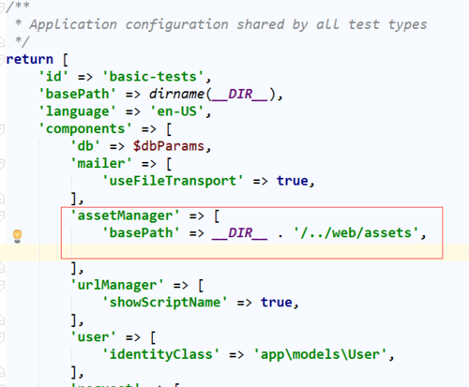The image size is (469, 387).
Task: Collapse the doc comment fold marker
Action: click(x=2, y=7)
